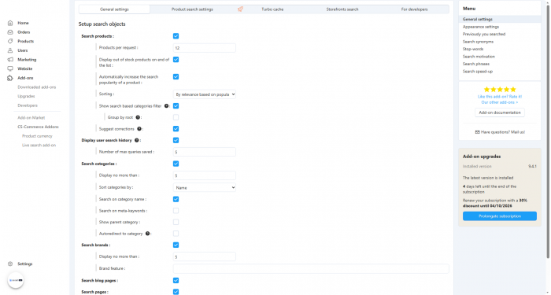
Task: Click the Home sidebar icon
Action: click(10, 23)
